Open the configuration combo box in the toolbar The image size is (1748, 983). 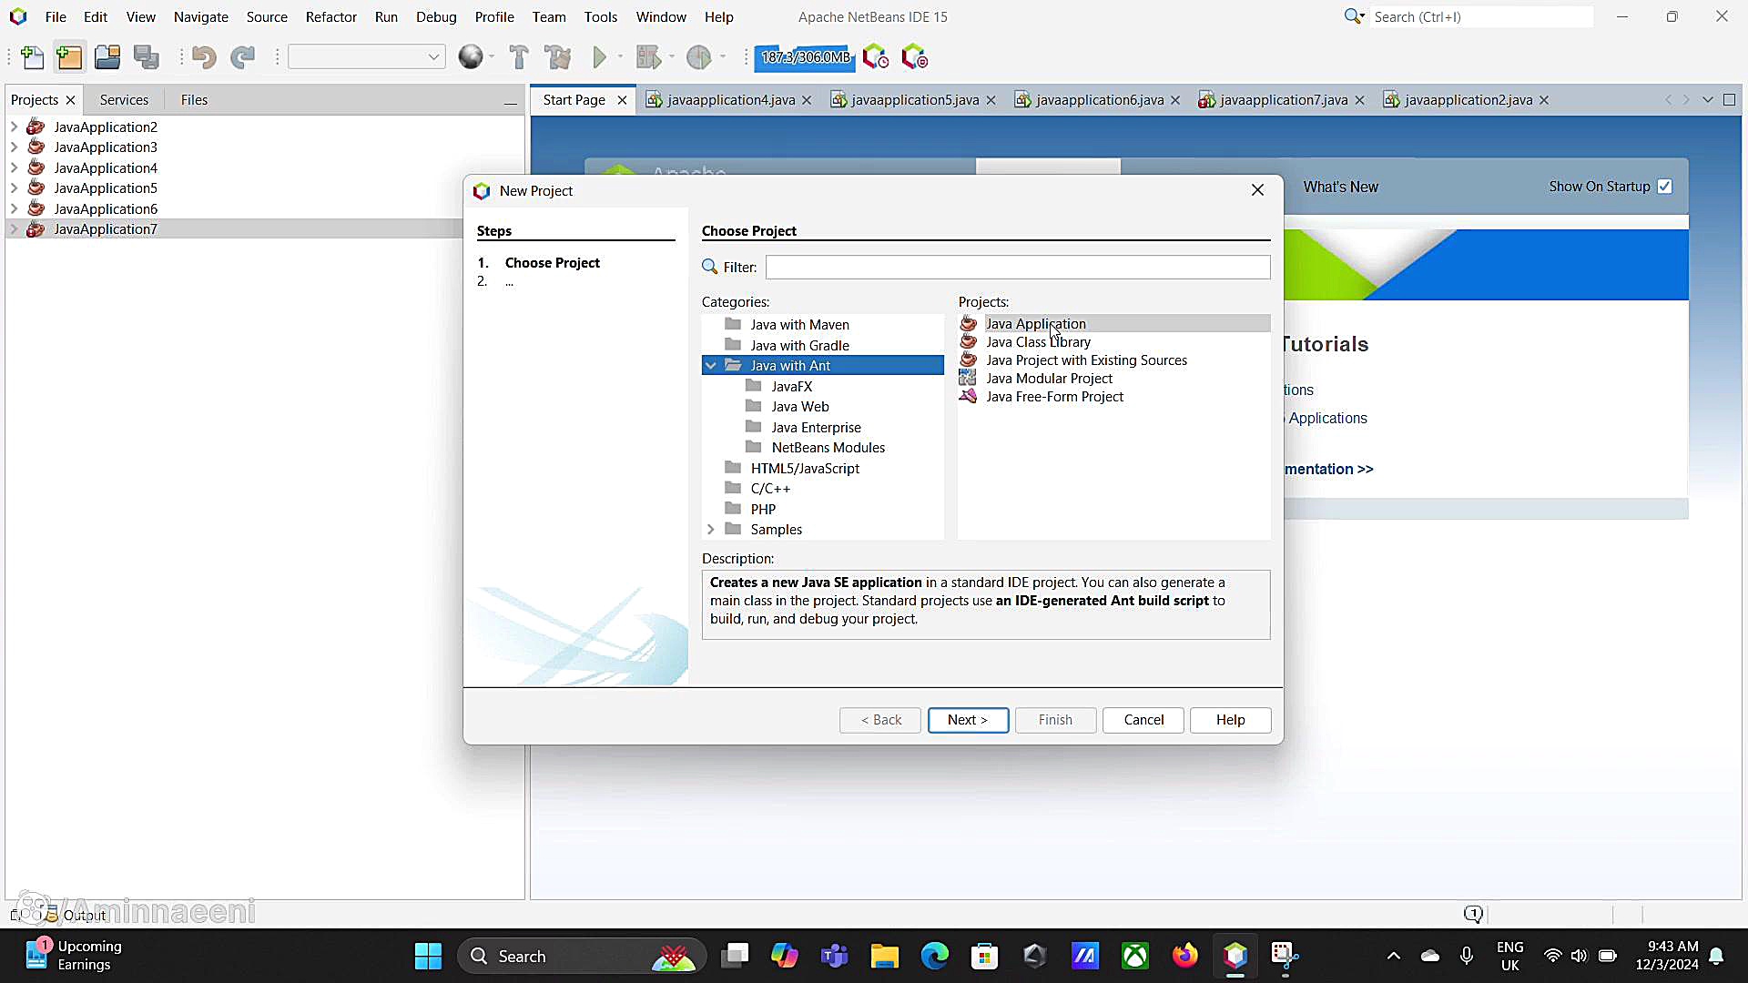(367, 57)
